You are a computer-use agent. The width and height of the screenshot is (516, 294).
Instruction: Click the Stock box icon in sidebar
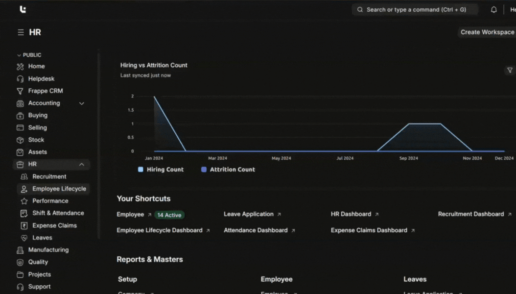click(x=20, y=140)
